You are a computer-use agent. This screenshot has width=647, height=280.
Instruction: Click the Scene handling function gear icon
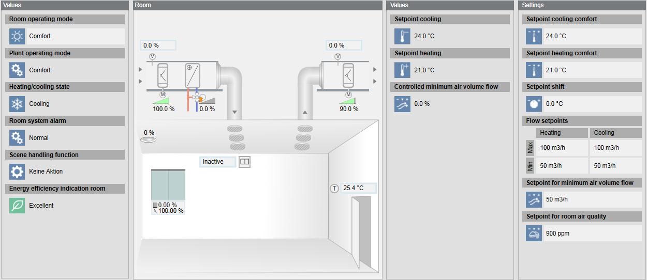point(17,172)
